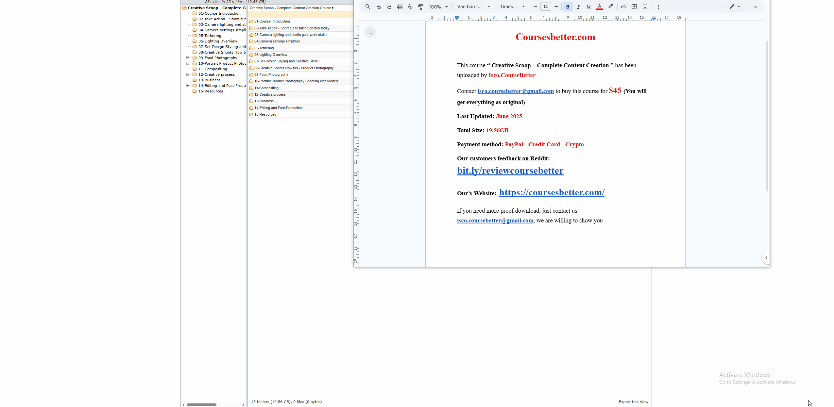Expand the 09-Food Photography tree node
The height and width of the screenshot is (407, 834).
(x=188, y=58)
